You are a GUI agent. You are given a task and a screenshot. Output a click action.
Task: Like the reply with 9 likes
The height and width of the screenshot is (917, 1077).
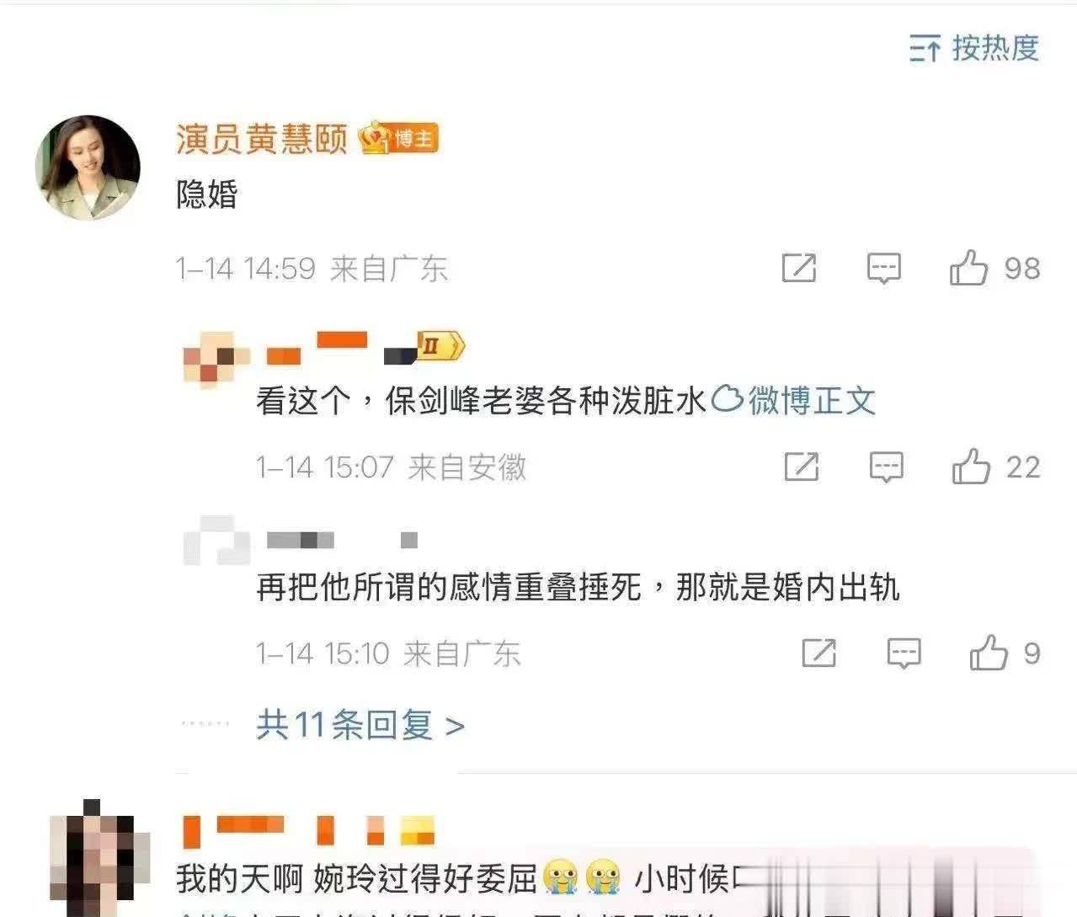click(x=1005, y=653)
